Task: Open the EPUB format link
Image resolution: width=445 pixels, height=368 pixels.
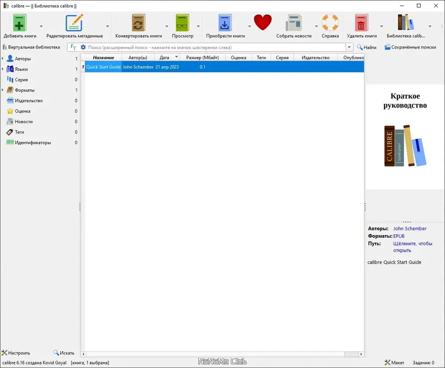Action: 399,236
